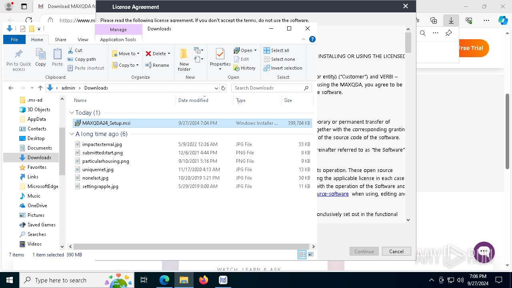Image resolution: width=512 pixels, height=288 pixels.
Task: Open Easy access dropdown icon
Action: coord(199,59)
